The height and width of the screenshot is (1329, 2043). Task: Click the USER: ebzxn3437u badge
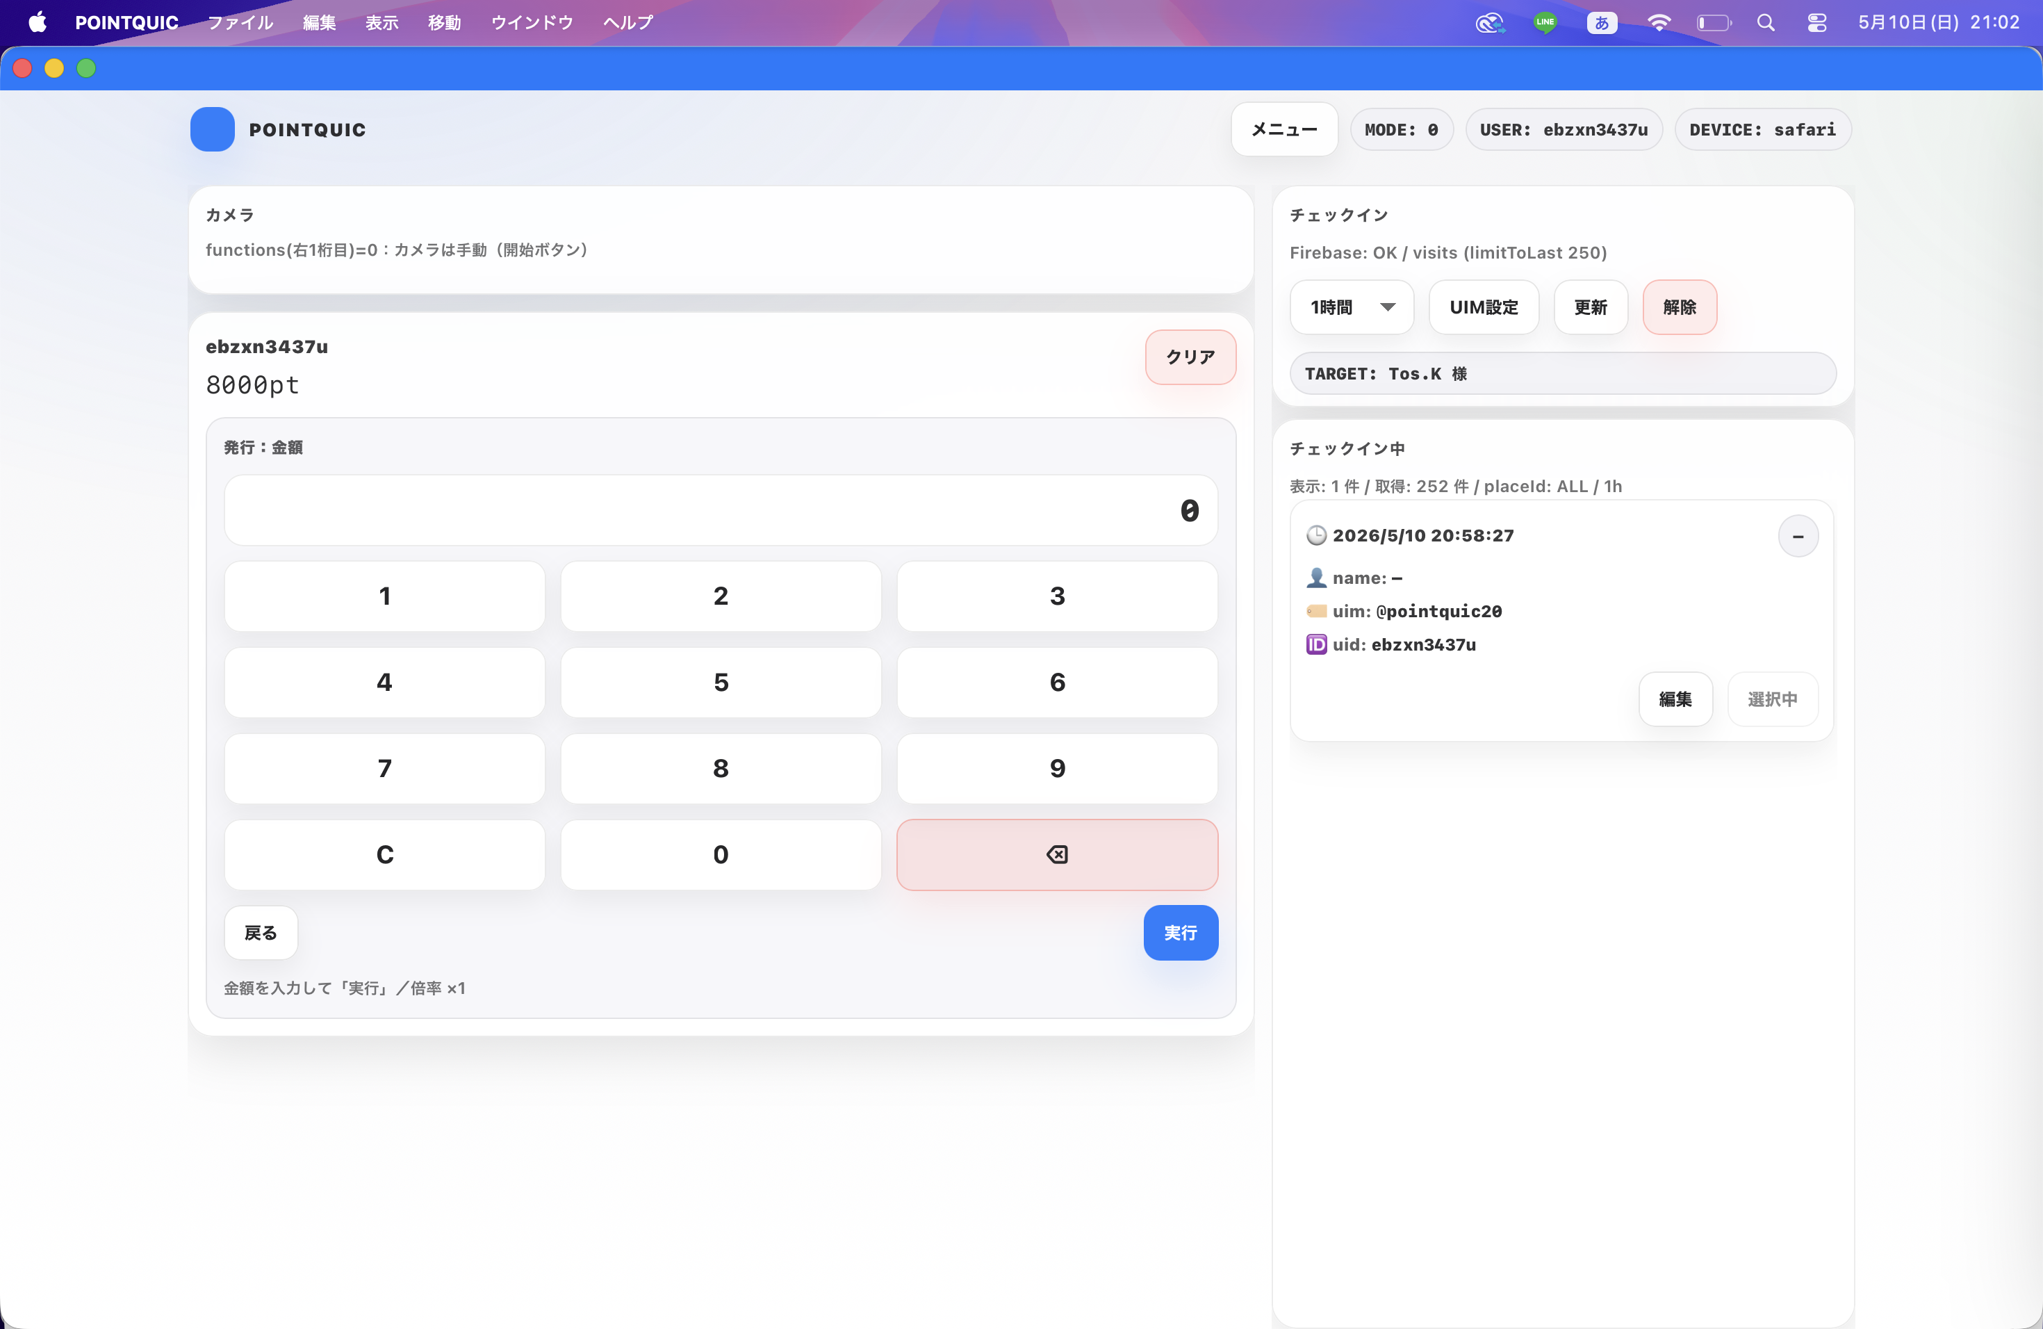coord(1564,130)
